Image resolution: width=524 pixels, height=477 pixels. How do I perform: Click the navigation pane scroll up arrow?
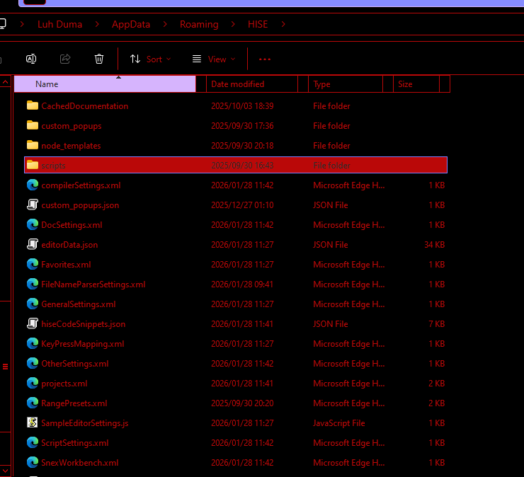(x=6, y=82)
